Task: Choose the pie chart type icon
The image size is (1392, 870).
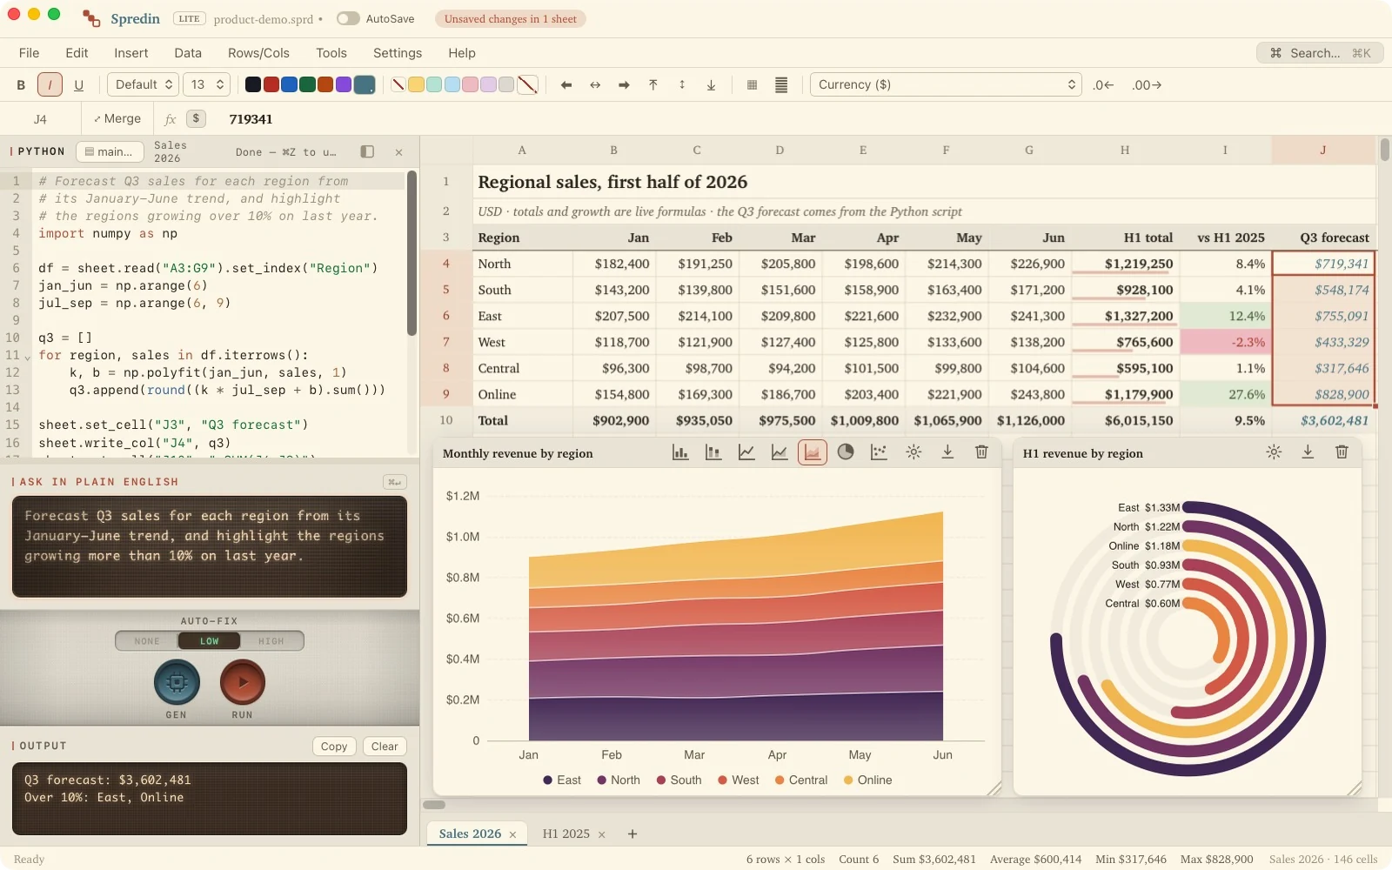Action: point(846,452)
